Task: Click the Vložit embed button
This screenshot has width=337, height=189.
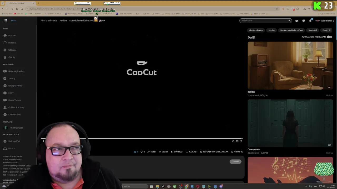Action: [x=163, y=152]
